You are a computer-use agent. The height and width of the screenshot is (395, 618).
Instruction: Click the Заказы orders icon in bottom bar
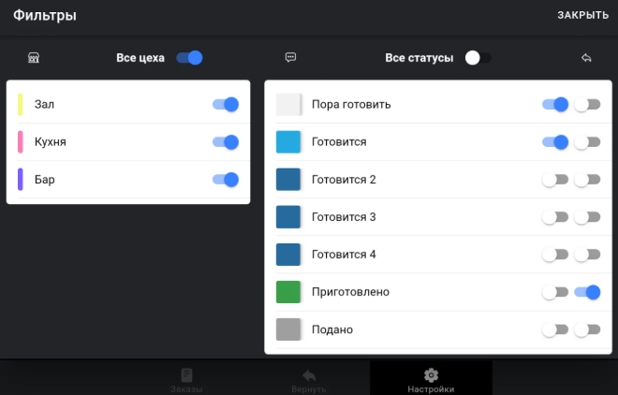(x=186, y=373)
